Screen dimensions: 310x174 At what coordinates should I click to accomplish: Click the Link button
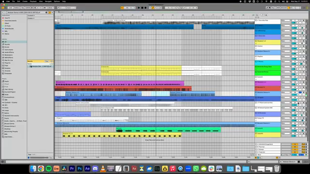point(11,8)
